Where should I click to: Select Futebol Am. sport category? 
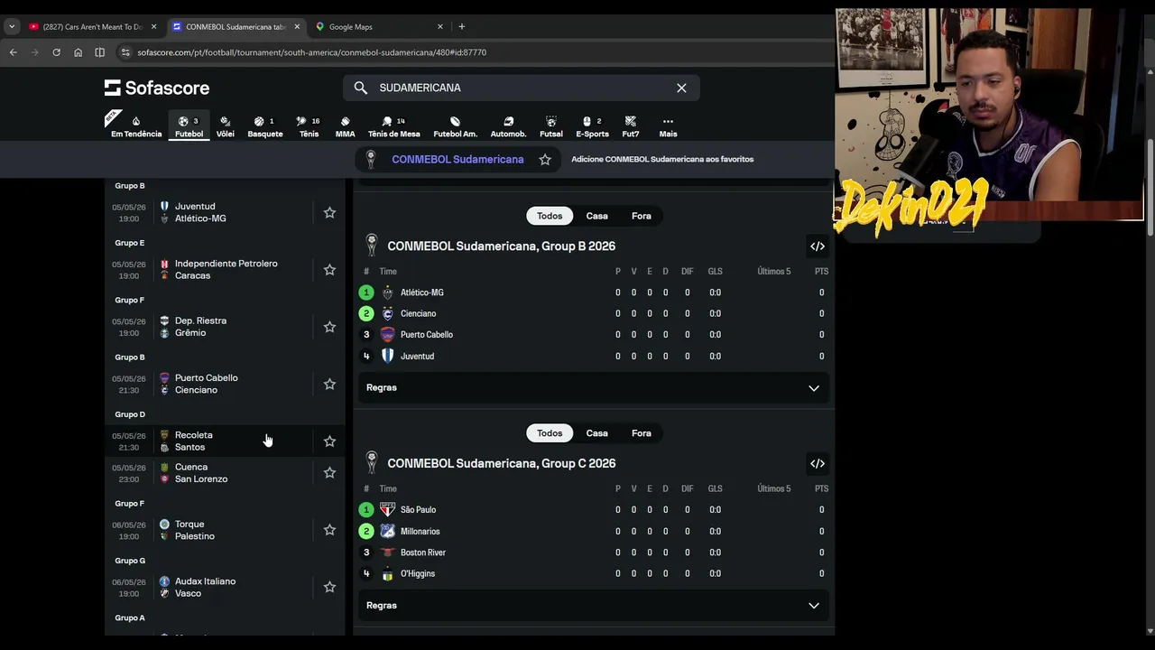tap(455, 126)
